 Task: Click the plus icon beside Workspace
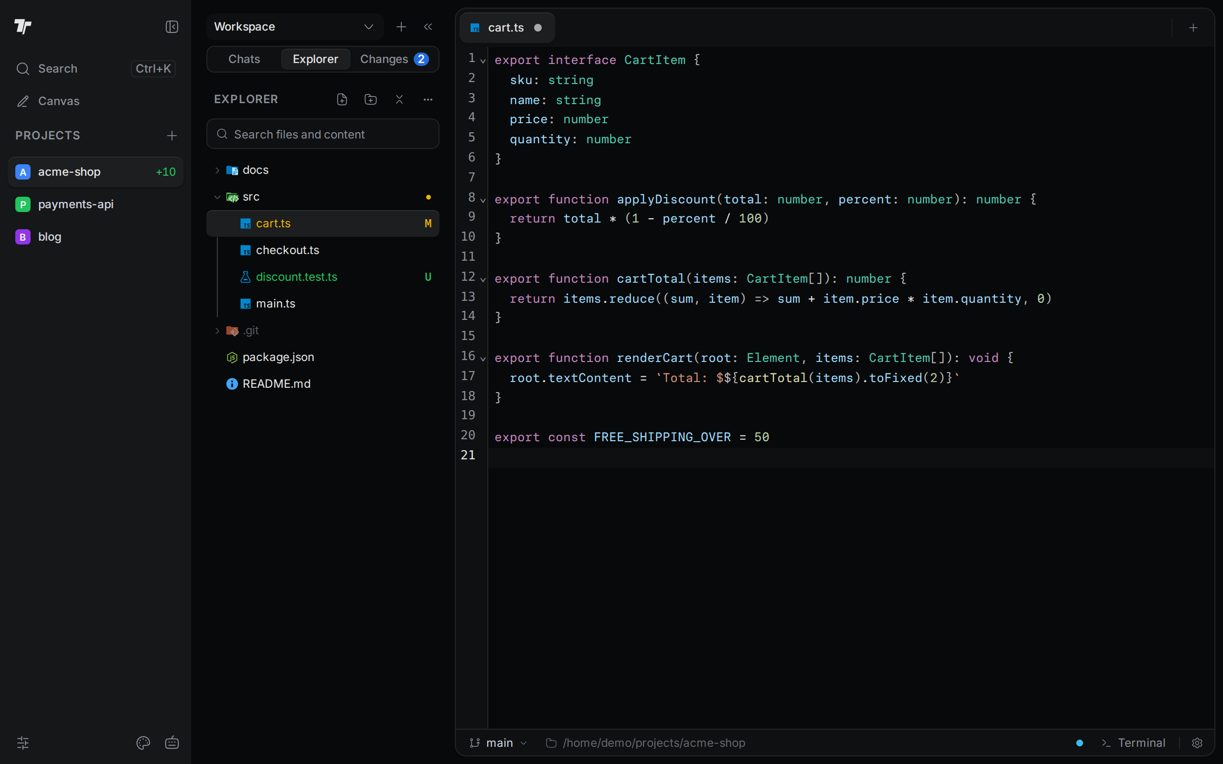(401, 27)
